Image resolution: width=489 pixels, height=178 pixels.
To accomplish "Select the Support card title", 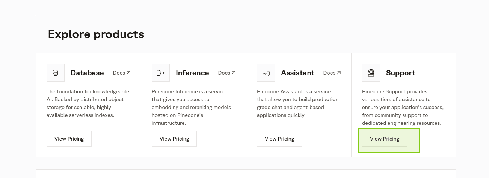I will tap(400, 73).
